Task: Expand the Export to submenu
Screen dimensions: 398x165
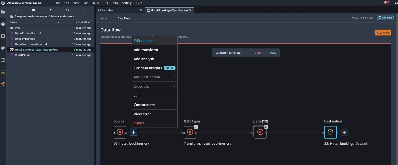Action: [x=155, y=86]
